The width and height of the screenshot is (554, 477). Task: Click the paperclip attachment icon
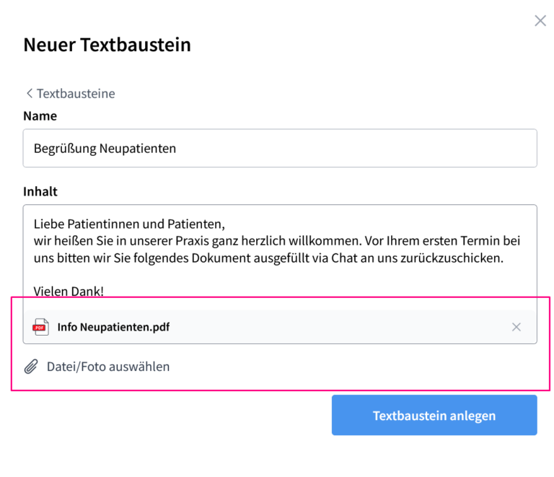coord(31,367)
